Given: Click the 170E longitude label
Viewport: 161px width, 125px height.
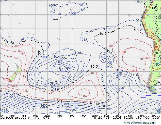Looking at the screenshot, I should [x=12, y=116].
